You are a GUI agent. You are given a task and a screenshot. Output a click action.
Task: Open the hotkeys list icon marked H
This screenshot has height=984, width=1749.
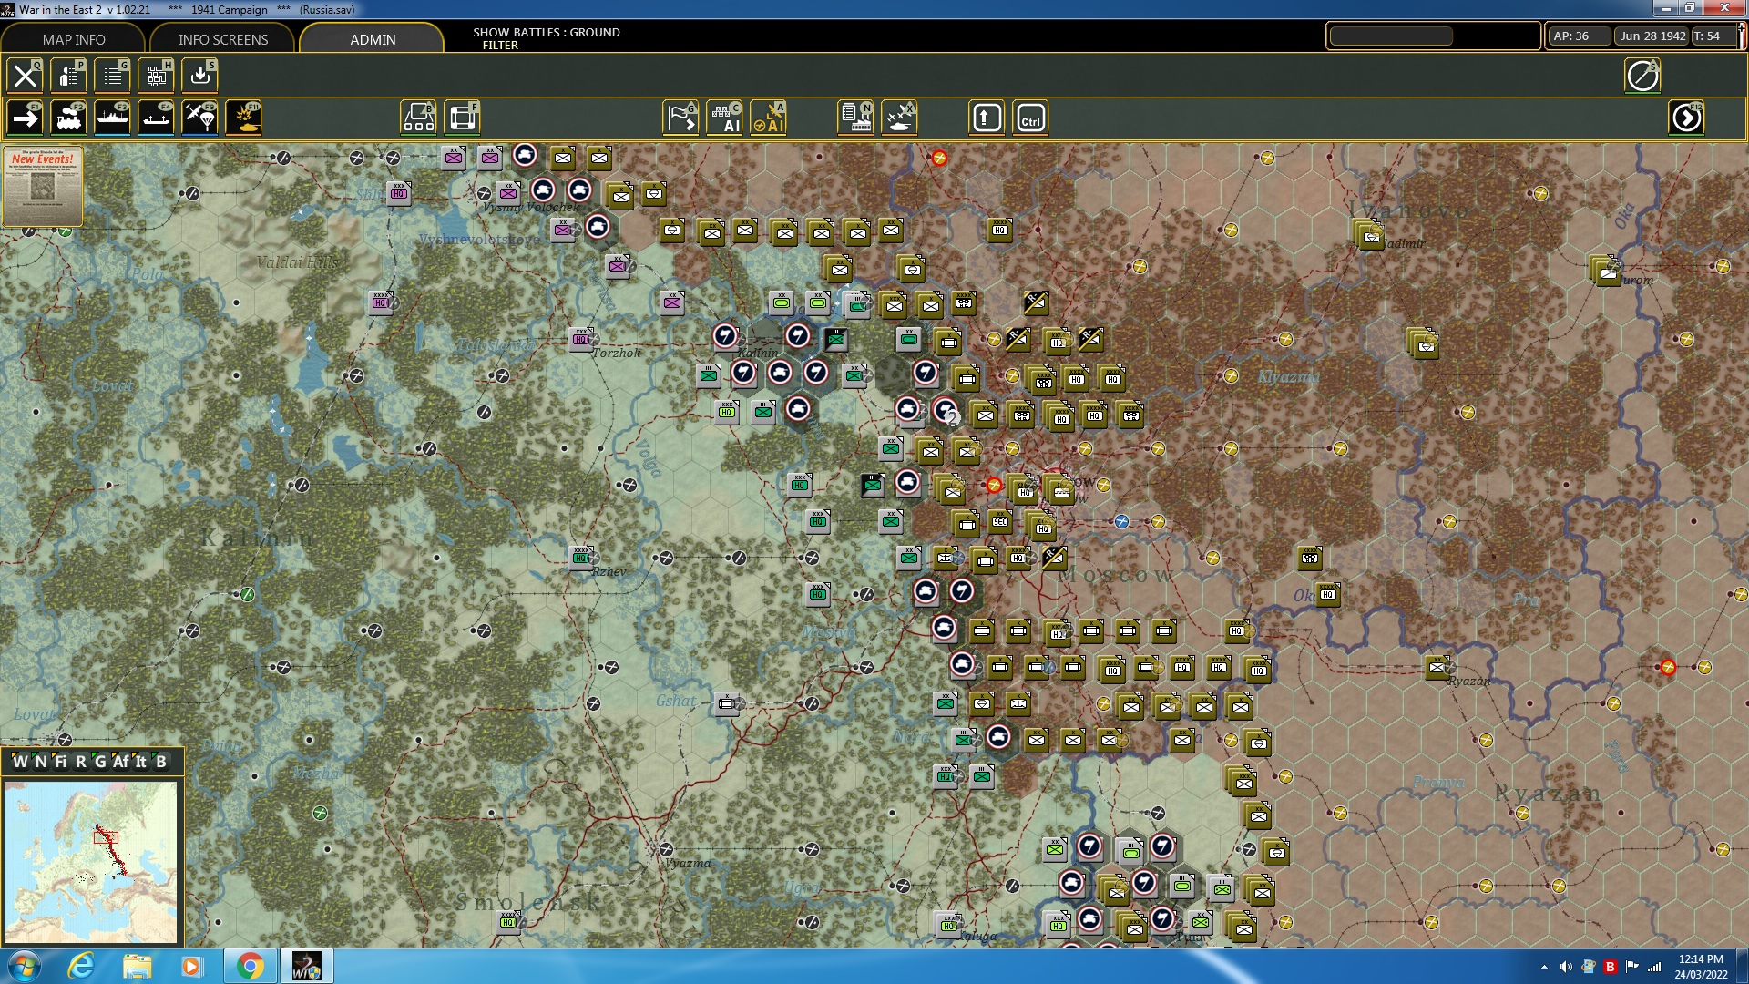(156, 76)
